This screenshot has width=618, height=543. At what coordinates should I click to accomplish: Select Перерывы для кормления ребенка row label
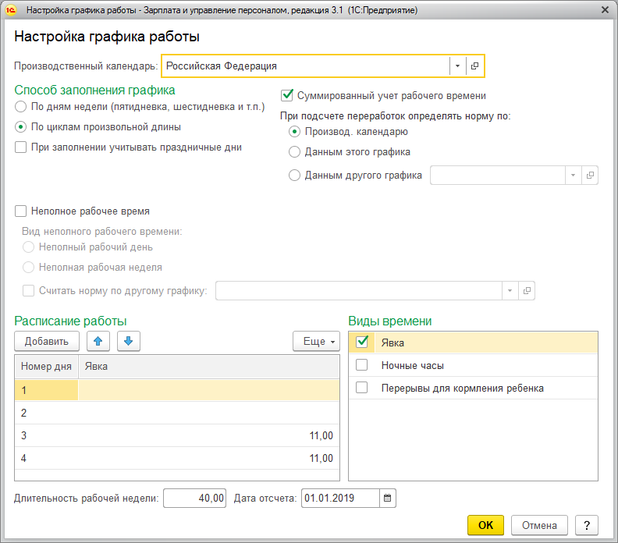(x=462, y=389)
